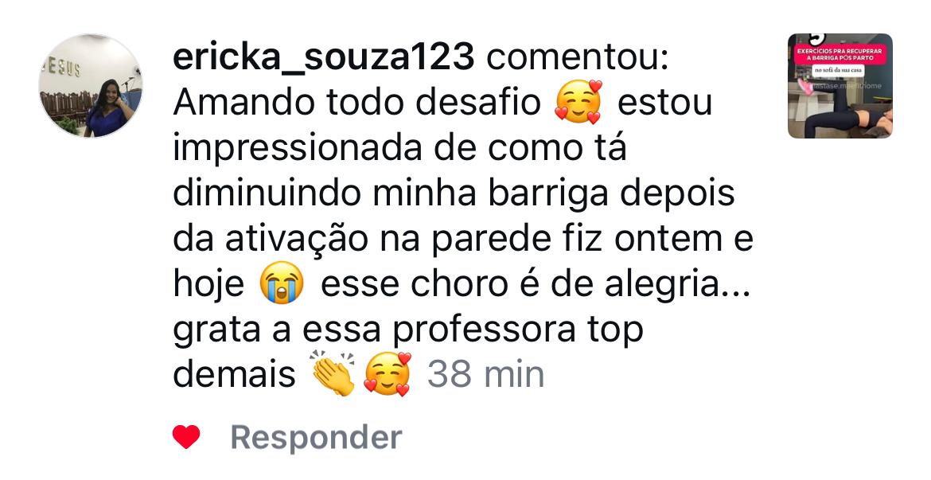
Task: Unlike the comment via the red heart
Action: tap(186, 437)
